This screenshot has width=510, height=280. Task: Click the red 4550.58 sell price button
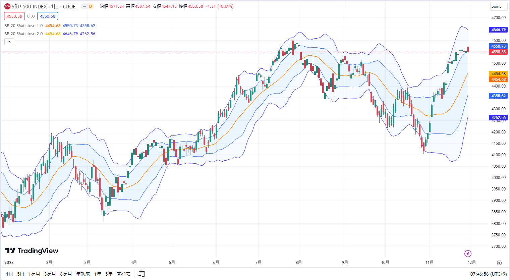click(14, 16)
